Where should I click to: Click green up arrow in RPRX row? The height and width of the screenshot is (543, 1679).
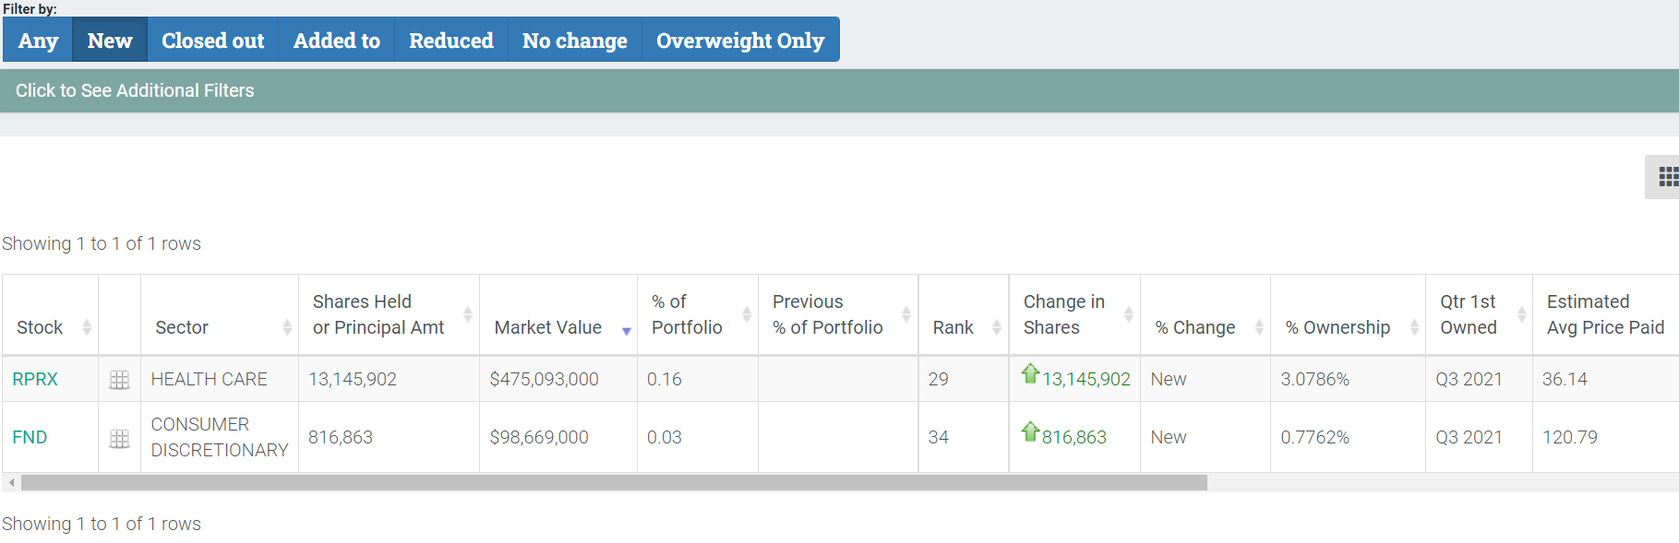[1030, 373]
